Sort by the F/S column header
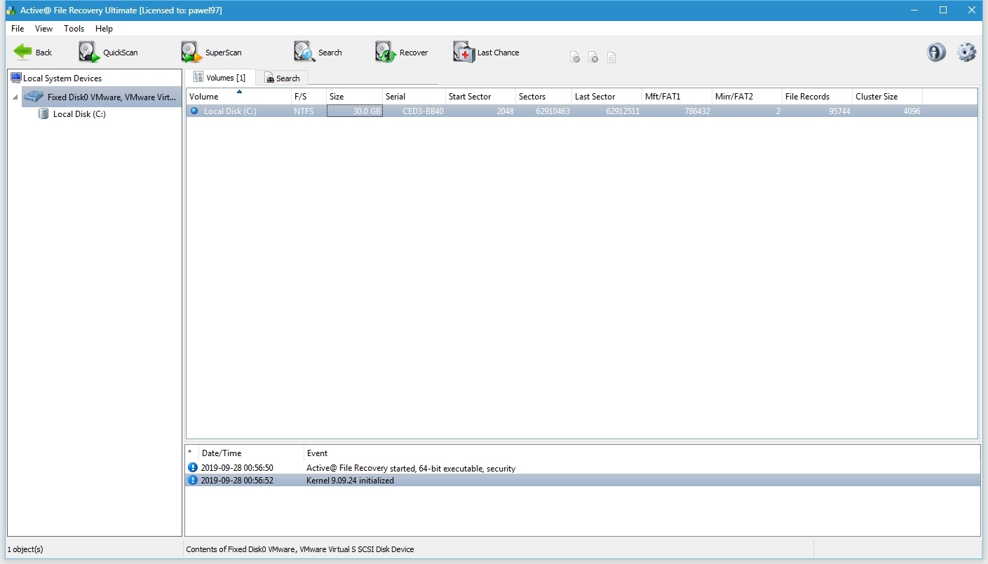This screenshot has height=564, width=988. (309, 97)
